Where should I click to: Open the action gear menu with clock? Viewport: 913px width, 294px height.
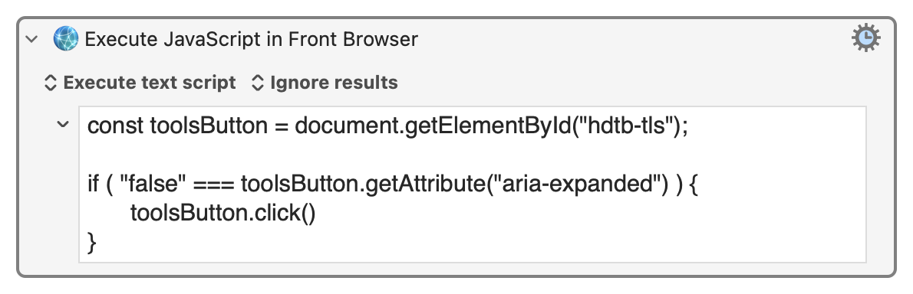click(866, 38)
